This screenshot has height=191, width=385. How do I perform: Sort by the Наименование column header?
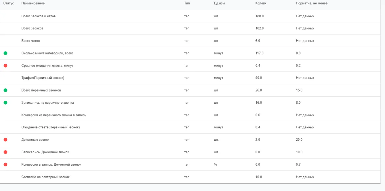[x=33, y=3]
